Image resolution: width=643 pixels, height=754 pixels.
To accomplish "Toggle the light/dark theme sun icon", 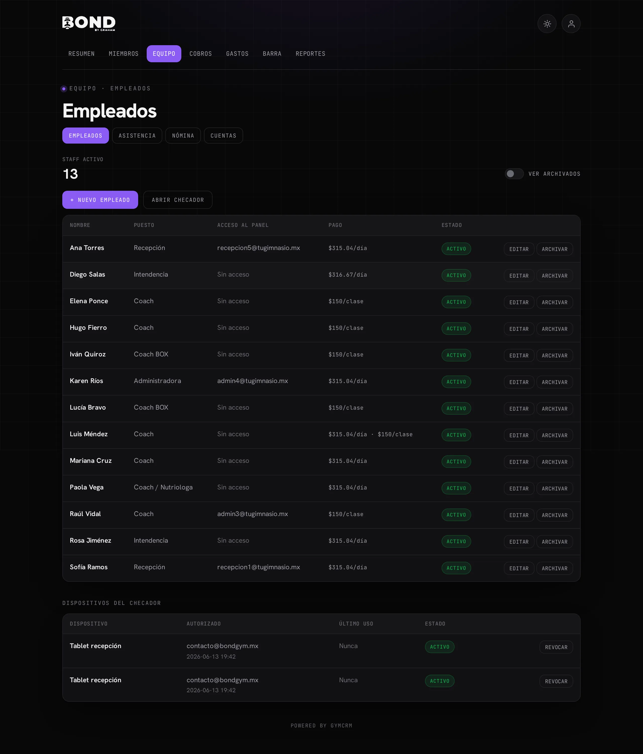I will (547, 24).
